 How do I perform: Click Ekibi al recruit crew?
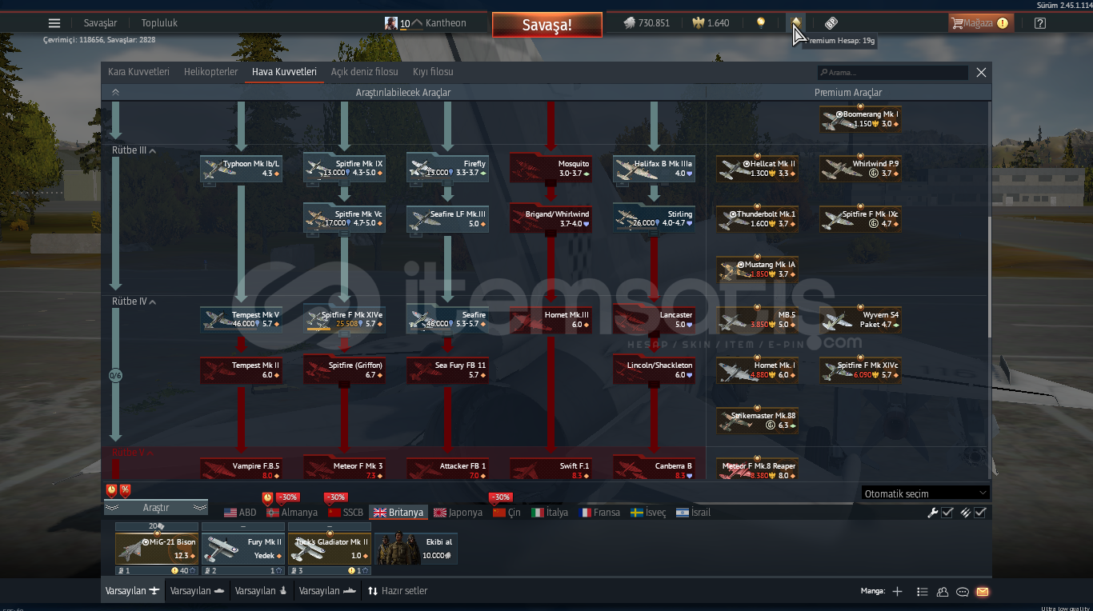(416, 549)
